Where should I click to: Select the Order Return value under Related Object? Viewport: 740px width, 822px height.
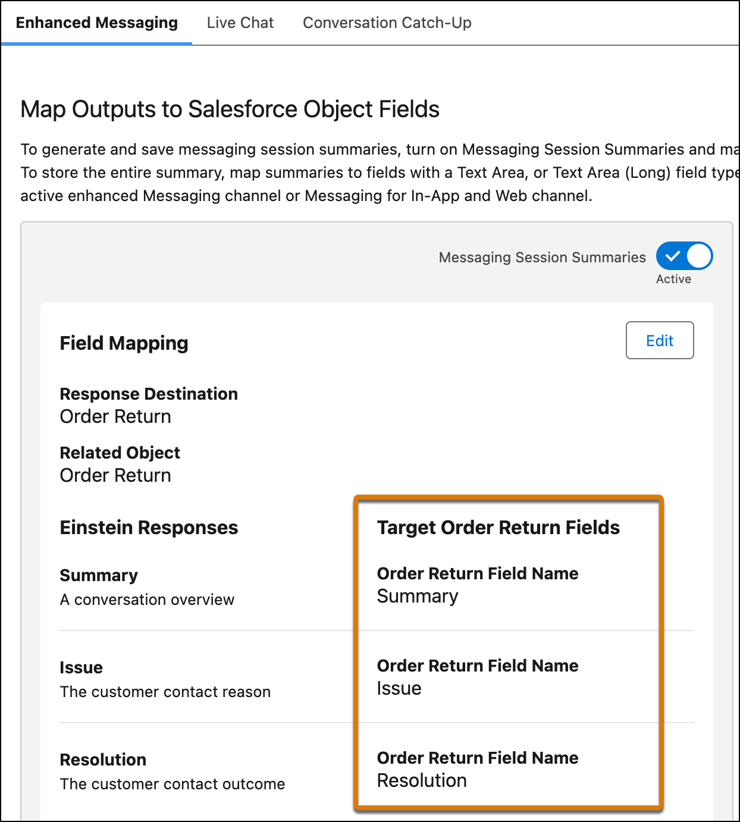pyautogui.click(x=115, y=475)
